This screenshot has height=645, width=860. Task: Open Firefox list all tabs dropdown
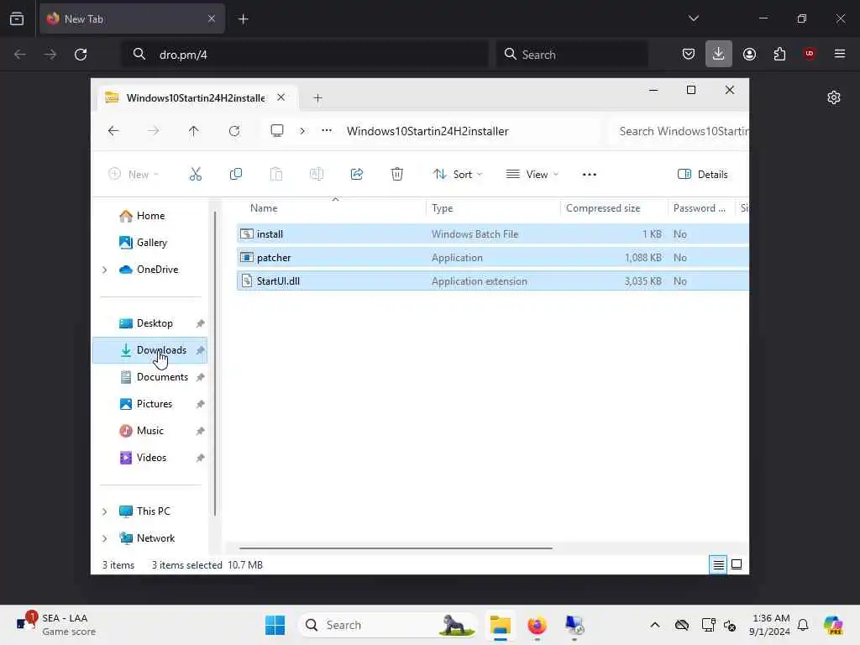(x=693, y=18)
